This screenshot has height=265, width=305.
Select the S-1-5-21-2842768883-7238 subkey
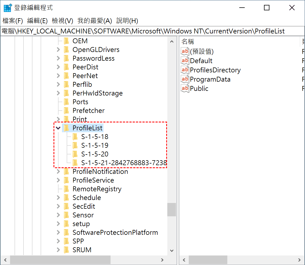(124, 163)
